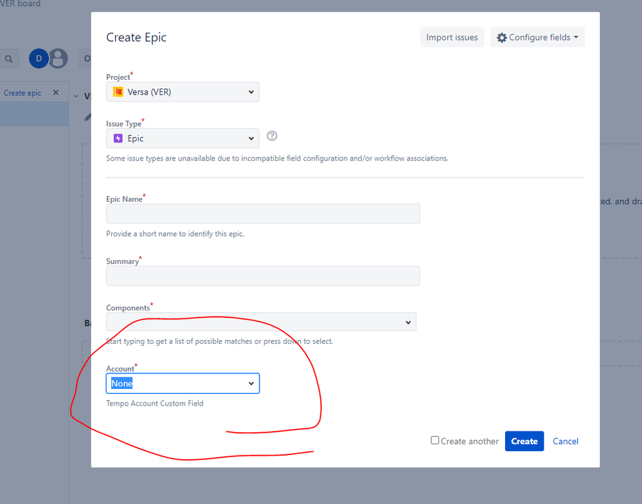The width and height of the screenshot is (642, 504).
Task: Click the blue Create button
Action: (524, 441)
